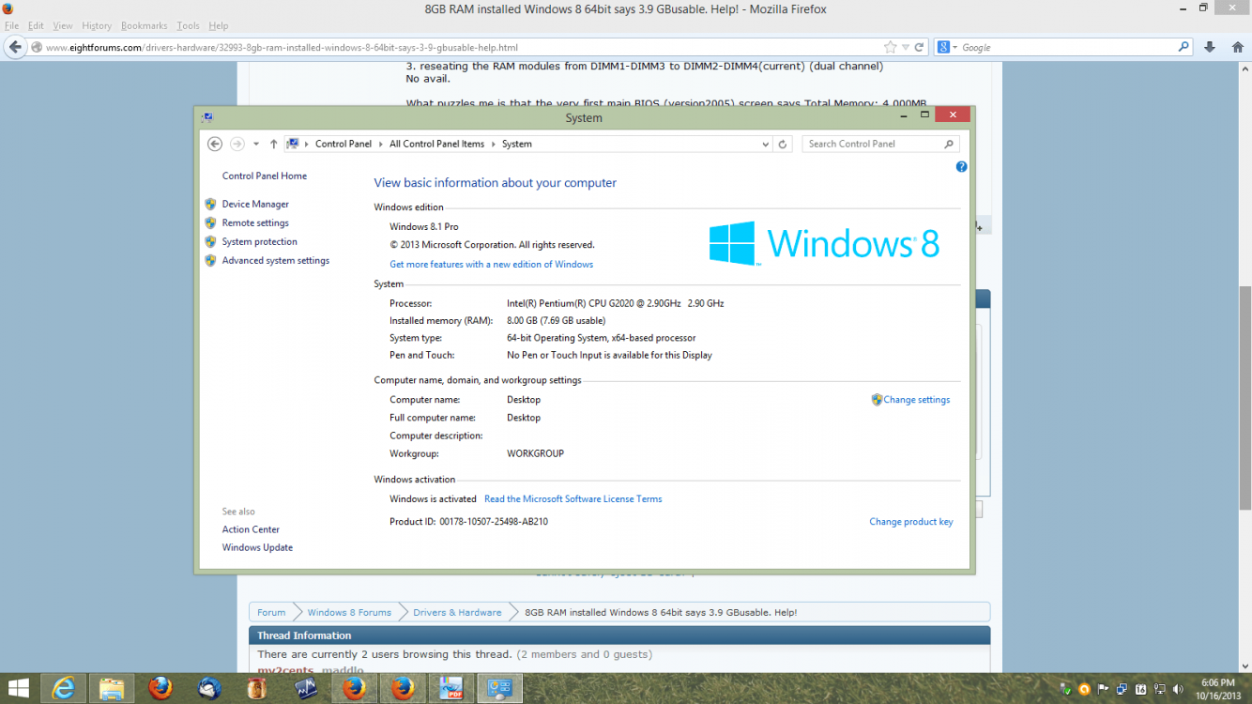This screenshot has height=704, width=1252.
Task: Open the Bookmarks menu in Firefox
Action: click(x=144, y=25)
